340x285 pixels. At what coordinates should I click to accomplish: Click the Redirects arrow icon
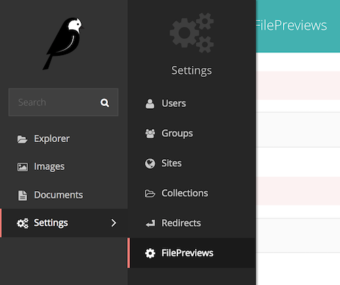click(150, 224)
